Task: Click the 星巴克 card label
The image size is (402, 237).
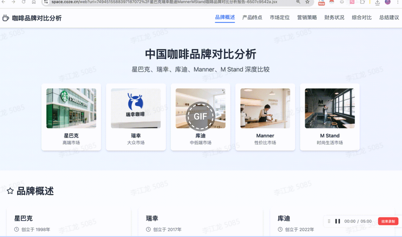Action: [x=71, y=136]
